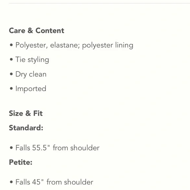Click the Size & Fit heading
The image size is (190, 190).
click(26, 113)
